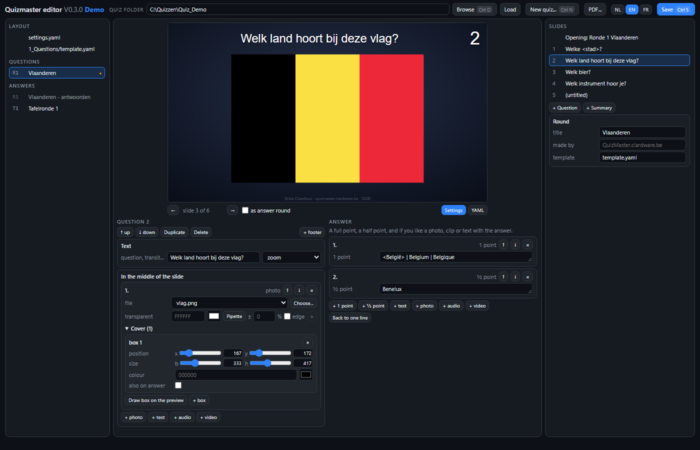Add audio in the middle of the slide
700x450 pixels.
(x=182, y=417)
